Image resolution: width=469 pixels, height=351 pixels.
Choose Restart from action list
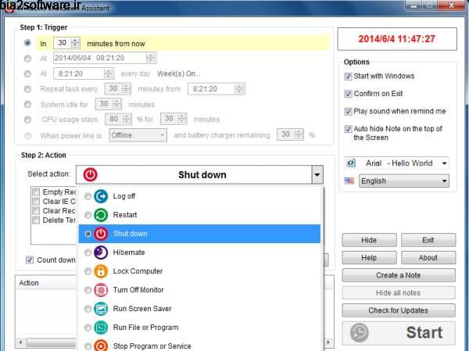[x=199, y=215]
